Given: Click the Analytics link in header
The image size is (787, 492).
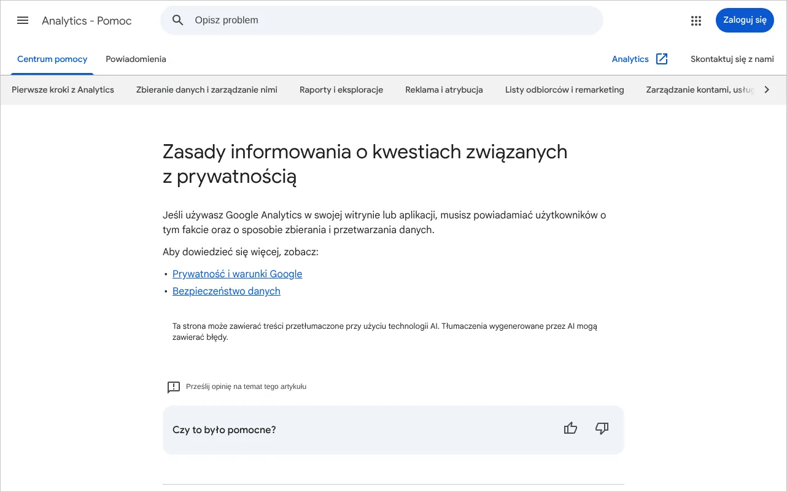Looking at the screenshot, I should point(630,59).
